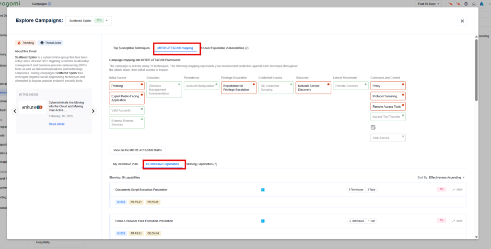Select Remote Services under Lateral Movement

(351, 86)
